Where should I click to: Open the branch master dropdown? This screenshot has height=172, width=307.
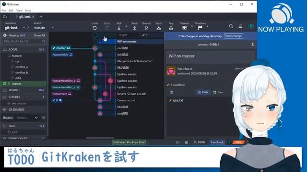(x=53, y=28)
